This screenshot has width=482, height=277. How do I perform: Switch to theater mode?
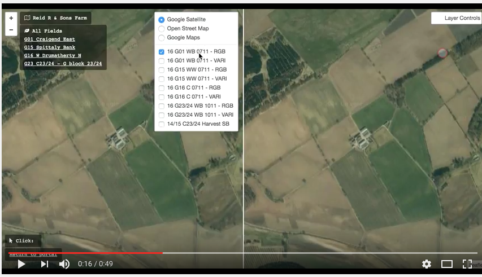(446, 264)
